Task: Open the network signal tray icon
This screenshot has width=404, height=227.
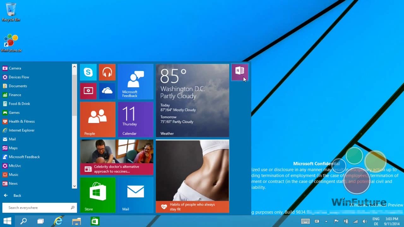Action: (x=355, y=221)
